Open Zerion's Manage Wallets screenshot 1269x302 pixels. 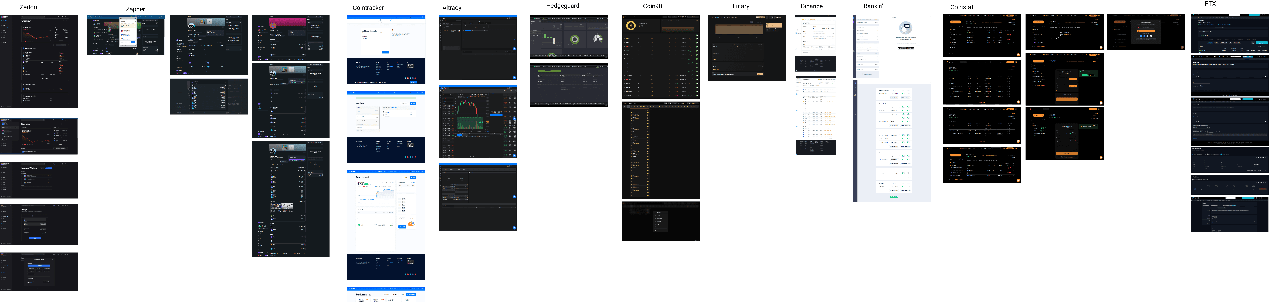(39, 180)
